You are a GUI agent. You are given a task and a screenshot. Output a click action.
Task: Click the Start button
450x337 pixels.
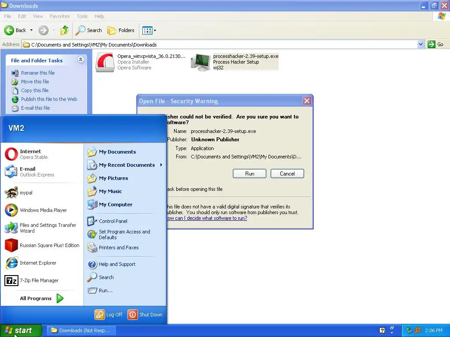click(x=21, y=330)
